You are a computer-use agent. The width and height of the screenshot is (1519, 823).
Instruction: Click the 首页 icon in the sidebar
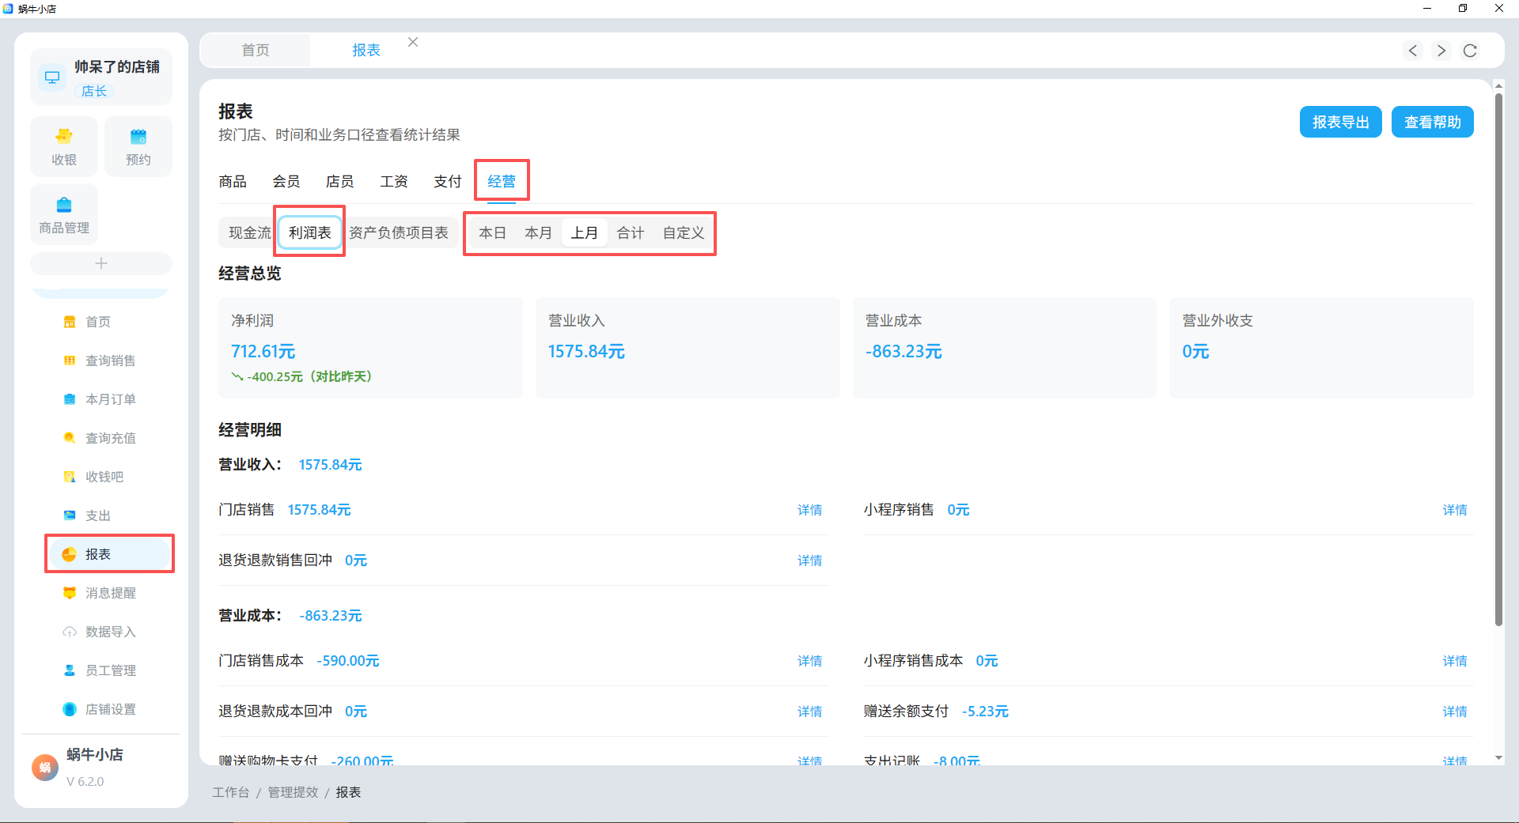(x=70, y=322)
